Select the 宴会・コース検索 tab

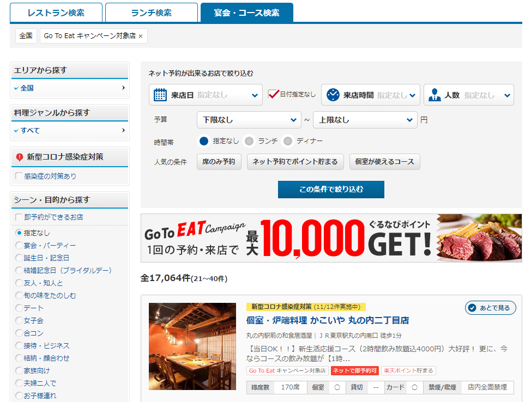247,13
